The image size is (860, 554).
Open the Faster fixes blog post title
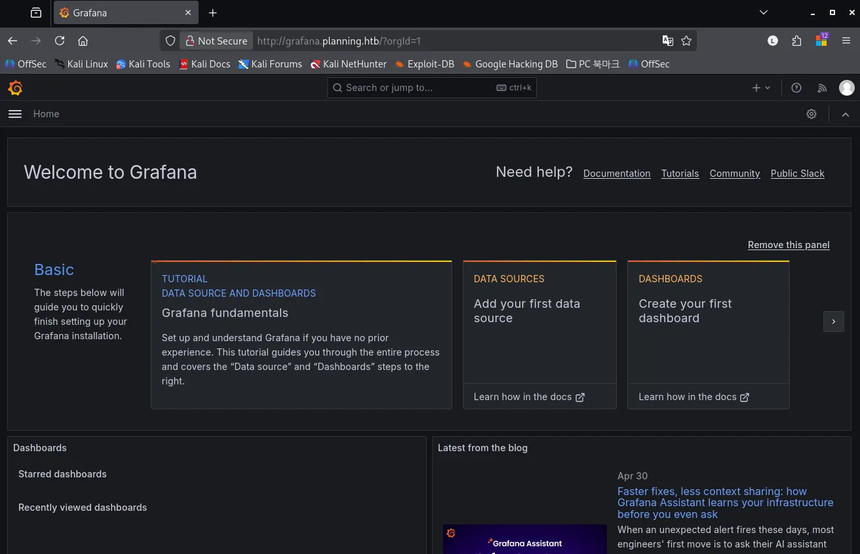point(726,503)
